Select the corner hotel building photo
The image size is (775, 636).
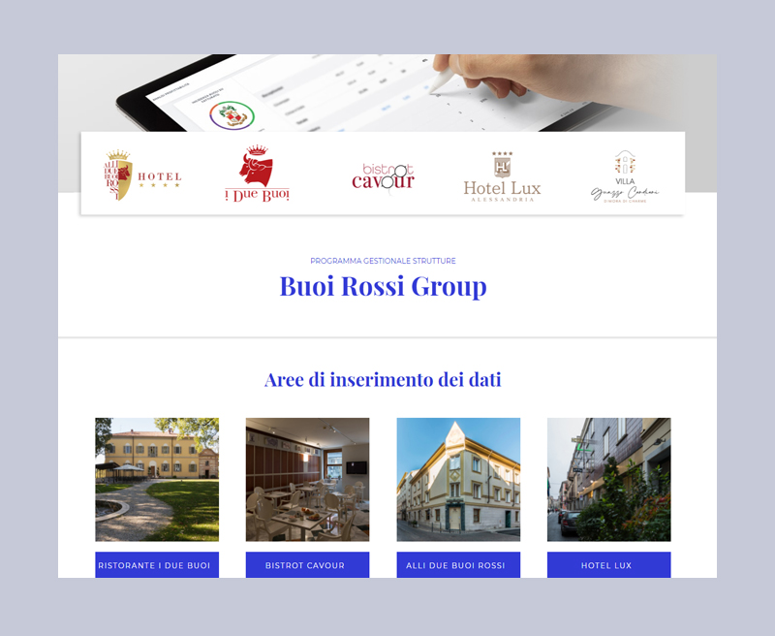click(x=458, y=479)
